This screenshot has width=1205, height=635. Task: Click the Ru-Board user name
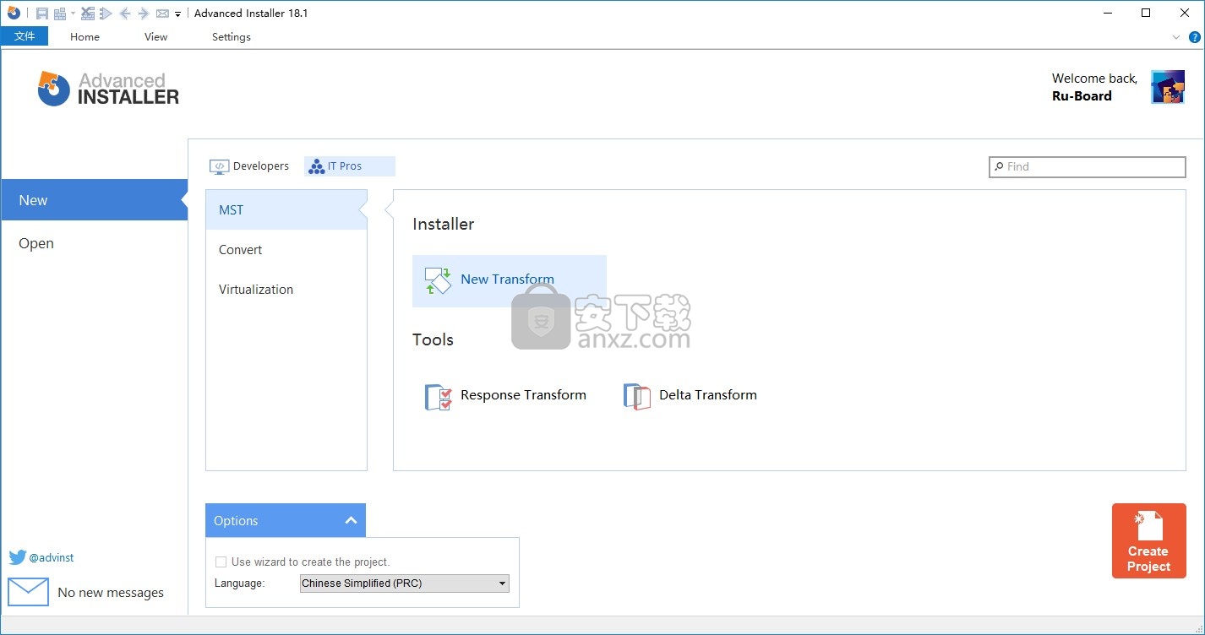1082,96
